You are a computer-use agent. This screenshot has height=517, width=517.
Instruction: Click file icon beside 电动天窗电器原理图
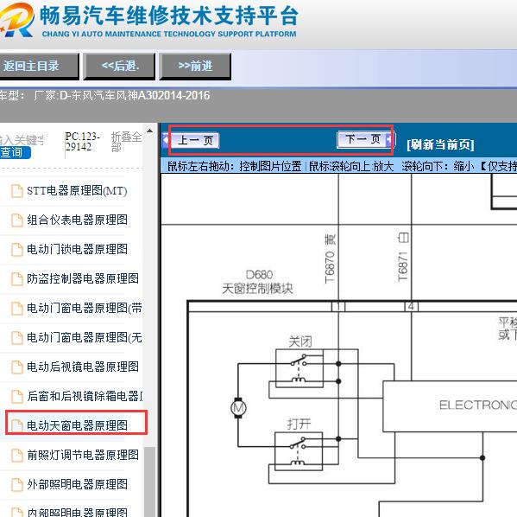pos(17,425)
